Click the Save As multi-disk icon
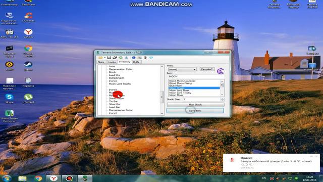The image size is (323, 182). pos(115,58)
